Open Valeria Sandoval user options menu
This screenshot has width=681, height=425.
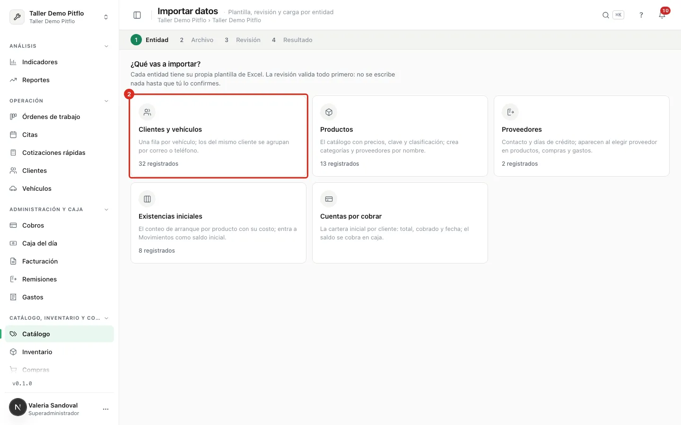105,409
